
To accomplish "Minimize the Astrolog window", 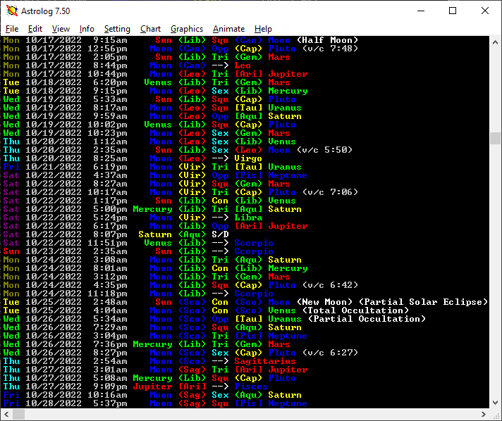I will pyautogui.click(x=421, y=11).
